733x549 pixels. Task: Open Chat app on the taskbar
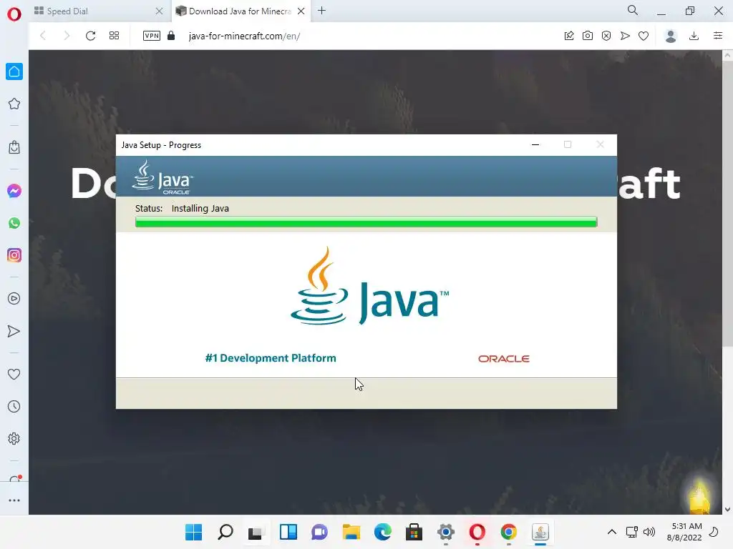click(x=320, y=532)
